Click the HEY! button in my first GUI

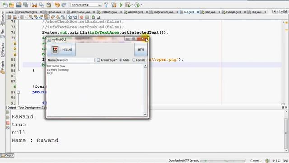pos(140,49)
